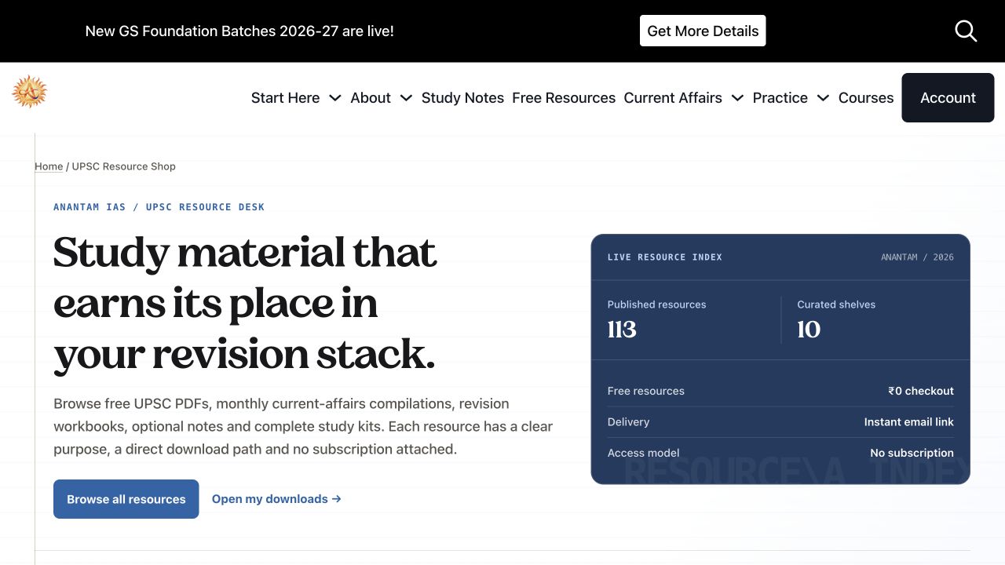Expand the Start Here chevron

coord(335,98)
